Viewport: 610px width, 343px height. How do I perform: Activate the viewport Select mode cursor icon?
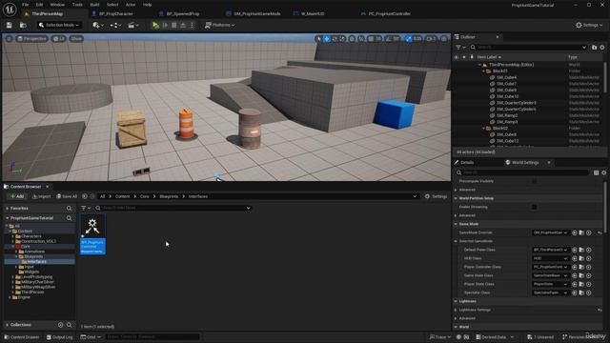coord(318,39)
